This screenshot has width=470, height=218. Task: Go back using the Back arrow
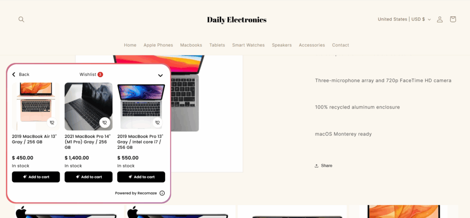(14, 75)
